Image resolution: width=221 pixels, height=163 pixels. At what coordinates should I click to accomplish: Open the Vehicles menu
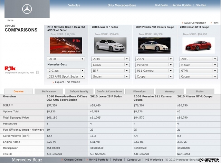coord(74,6)
